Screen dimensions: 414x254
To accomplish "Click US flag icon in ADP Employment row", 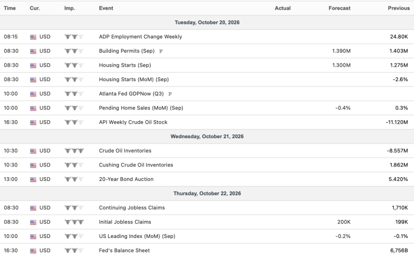I will 33,37.
